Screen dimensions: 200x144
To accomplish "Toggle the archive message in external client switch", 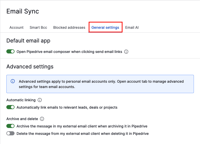I will (10, 126).
